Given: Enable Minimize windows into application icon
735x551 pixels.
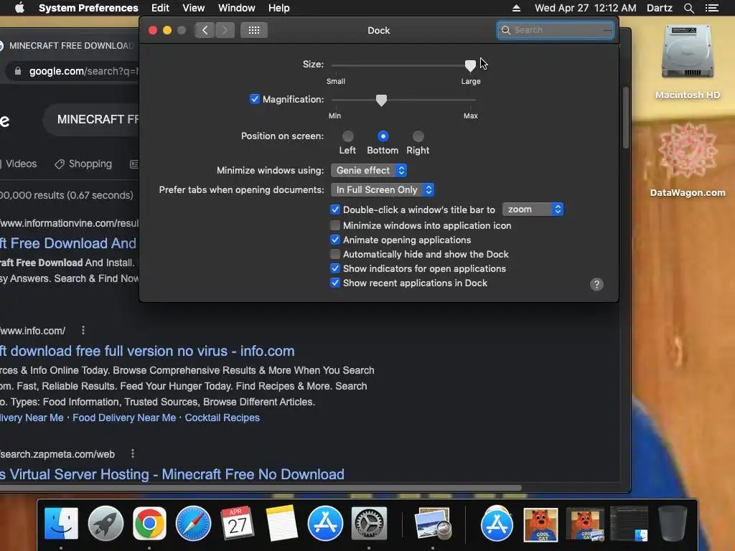Looking at the screenshot, I should click(x=334, y=225).
